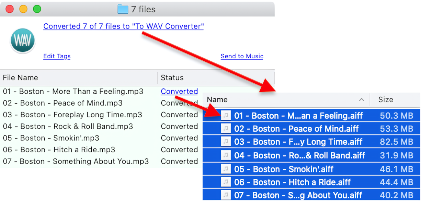Open the 'Converted 7 of 7 files' link

123,26
